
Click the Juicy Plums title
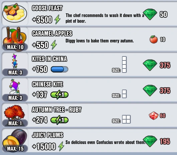tap(47, 135)
